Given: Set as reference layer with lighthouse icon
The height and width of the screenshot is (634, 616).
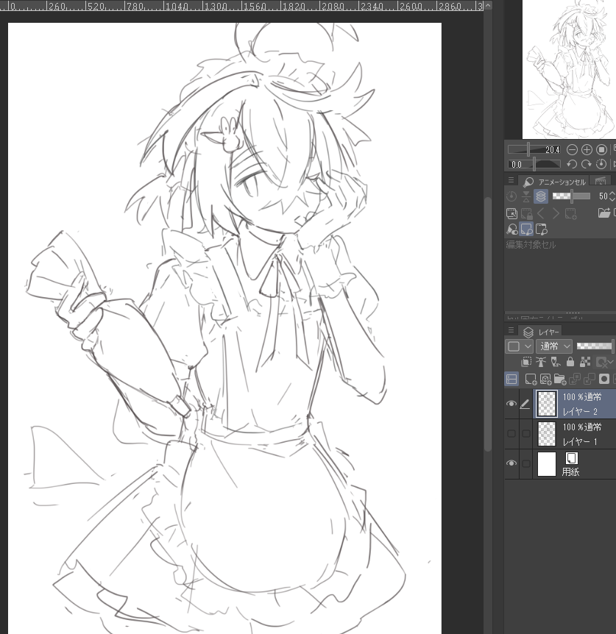Looking at the screenshot, I should pyautogui.click(x=541, y=361).
